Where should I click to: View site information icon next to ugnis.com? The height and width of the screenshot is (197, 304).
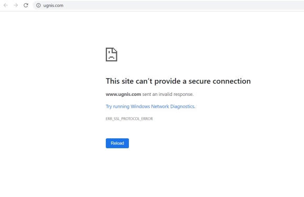tap(38, 5)
